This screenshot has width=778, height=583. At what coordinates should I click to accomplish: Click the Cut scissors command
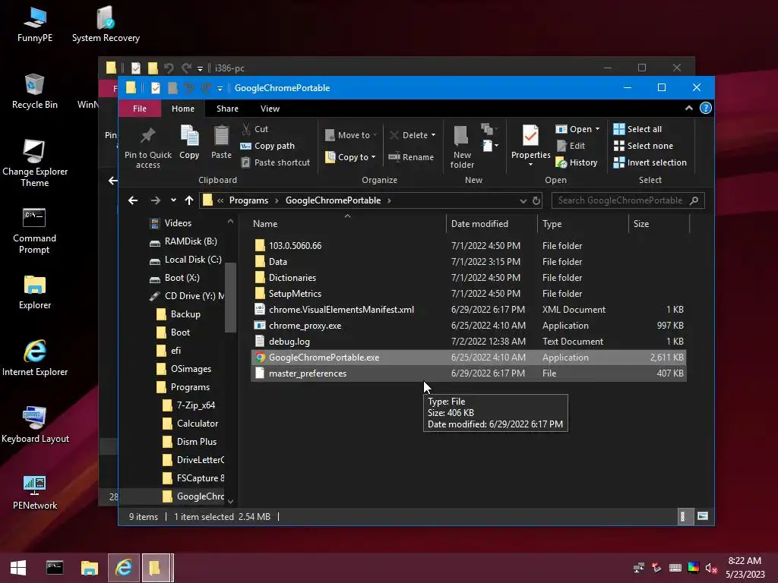click(x=255, y=129)
